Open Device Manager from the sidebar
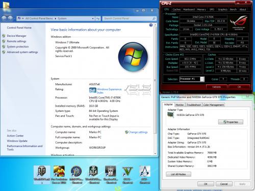This screenshot has height=191, width=255. [x=16, y=36]
